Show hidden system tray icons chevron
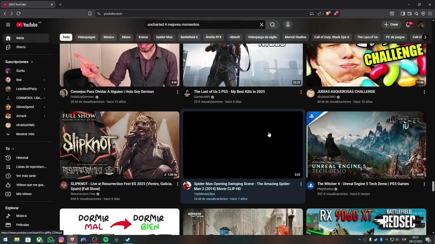The image size is (435, 244). 360,240
